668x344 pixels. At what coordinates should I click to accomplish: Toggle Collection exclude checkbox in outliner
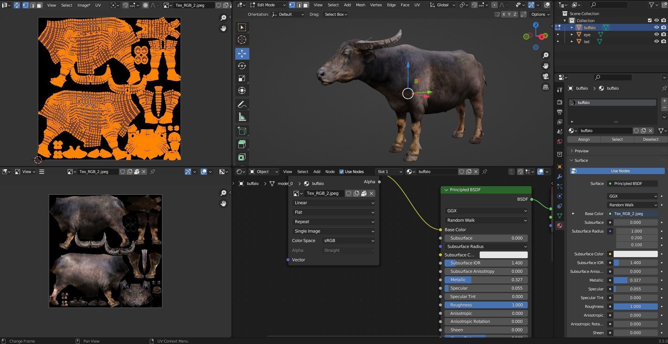coord(650,20)
